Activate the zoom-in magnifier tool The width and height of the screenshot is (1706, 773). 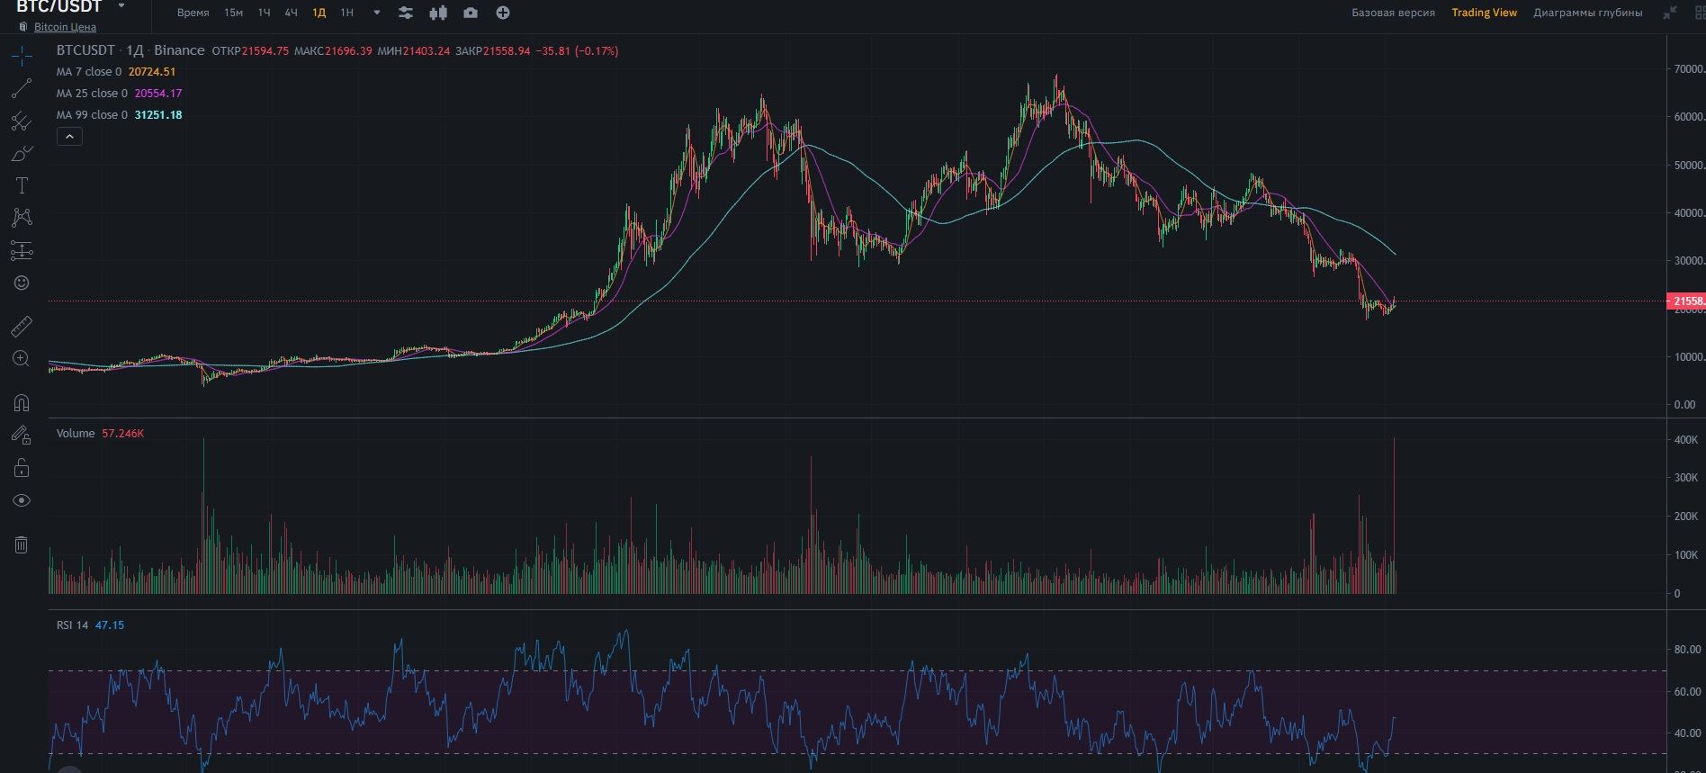click(22, 358)
